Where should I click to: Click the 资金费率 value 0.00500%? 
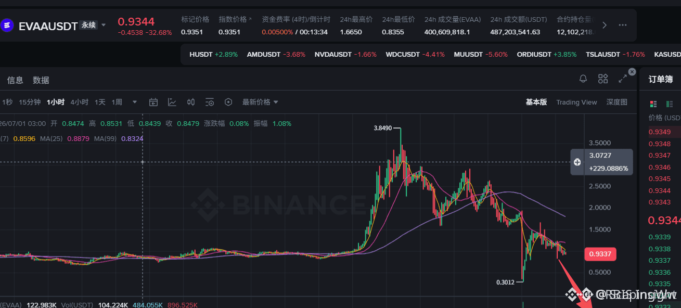click(x=277, y=32)
